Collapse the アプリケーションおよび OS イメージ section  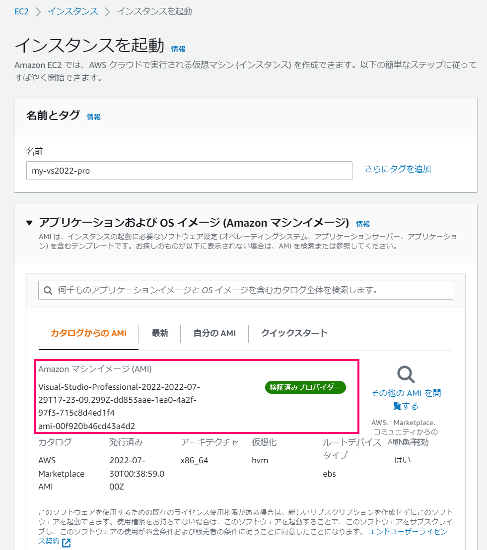click(x=29, y=223)
